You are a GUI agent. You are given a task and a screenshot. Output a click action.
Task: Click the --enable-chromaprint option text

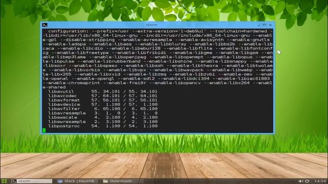click(x=71, y=83)
